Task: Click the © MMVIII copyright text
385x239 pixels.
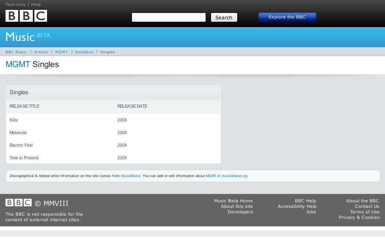Action: tap(51, 204)
